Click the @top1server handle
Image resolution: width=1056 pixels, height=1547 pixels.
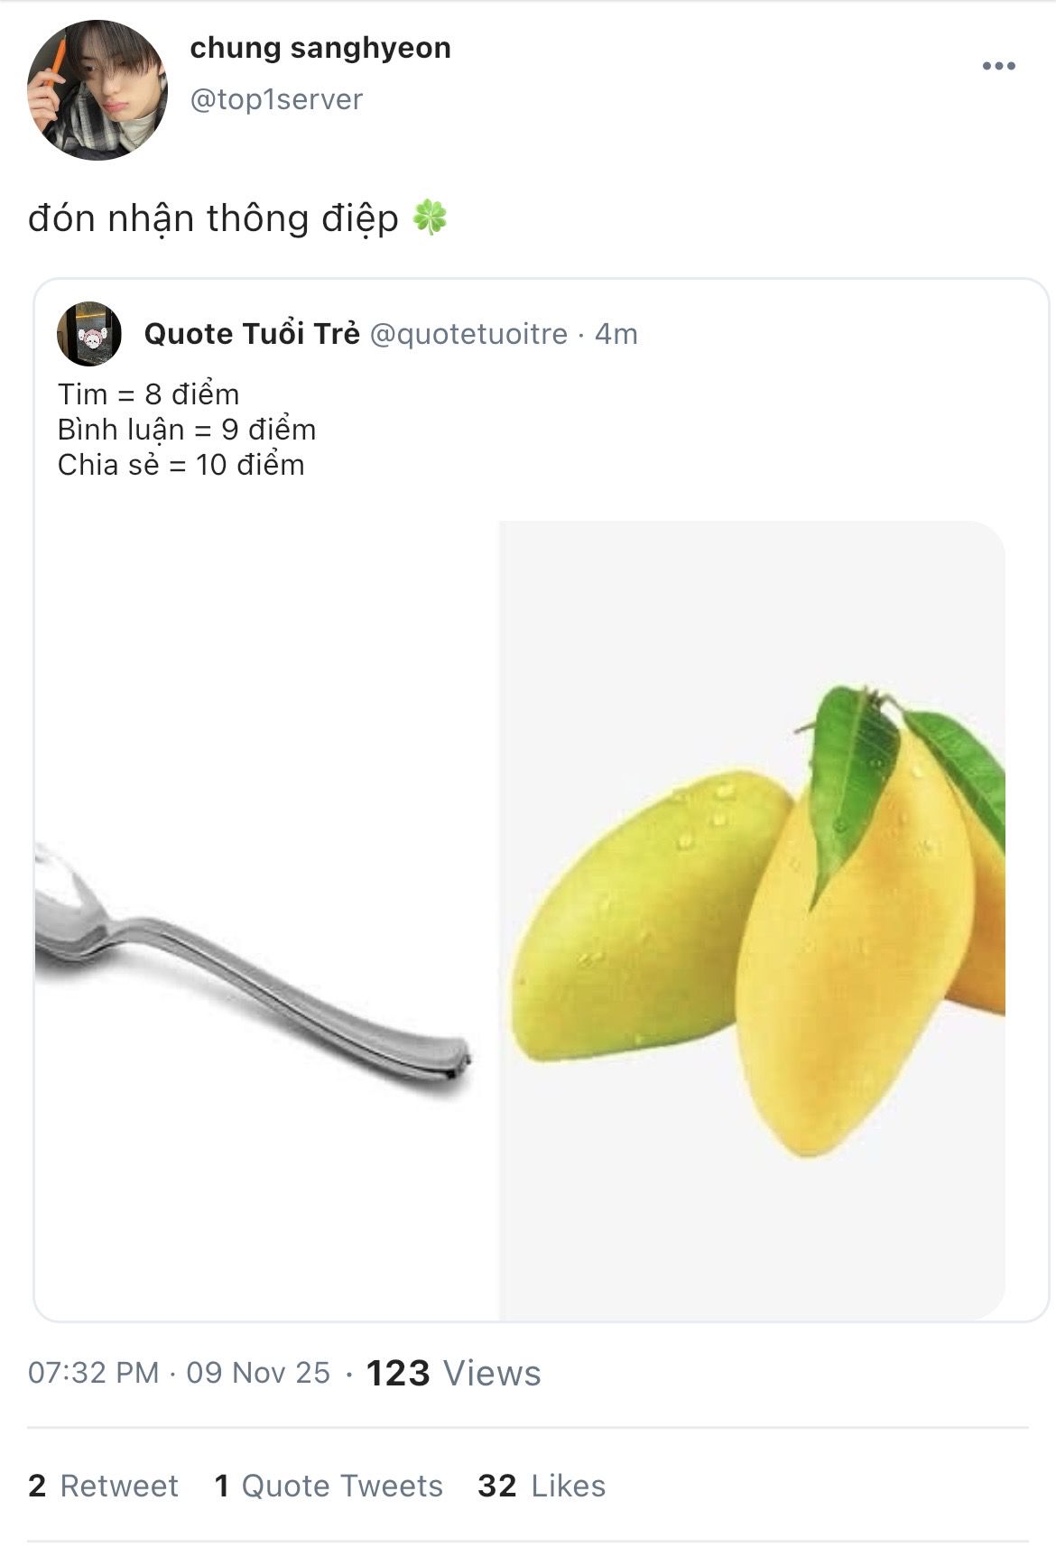click(275, 99)
